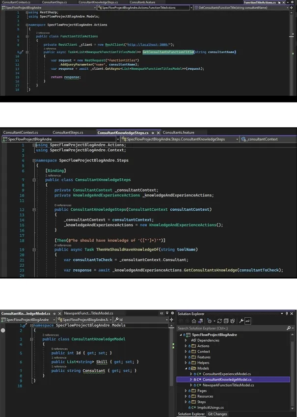Open the SpecFlowProjectBlogAndre project dropdown in steps editor
The width and height of the screenshot is (297, 417).
[x=117, y=139]
